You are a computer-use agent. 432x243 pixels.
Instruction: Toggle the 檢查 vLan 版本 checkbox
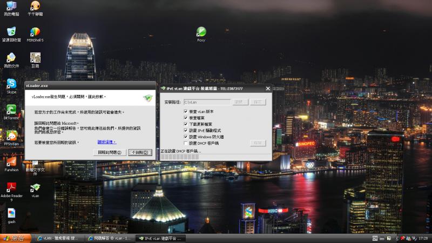186,111
